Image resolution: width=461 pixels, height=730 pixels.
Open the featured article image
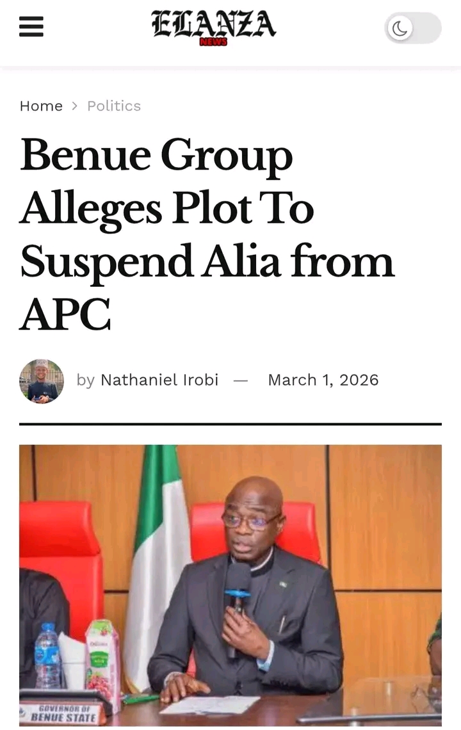tap(230, 586)
